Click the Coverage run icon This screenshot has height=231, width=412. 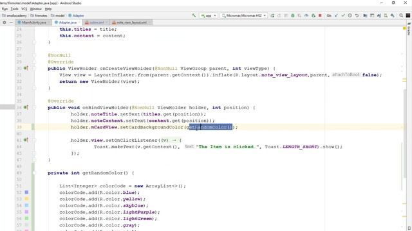click(299, 15)
